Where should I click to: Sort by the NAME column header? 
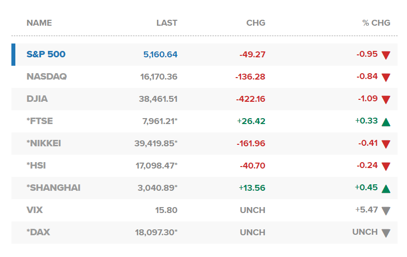[39, 23]
